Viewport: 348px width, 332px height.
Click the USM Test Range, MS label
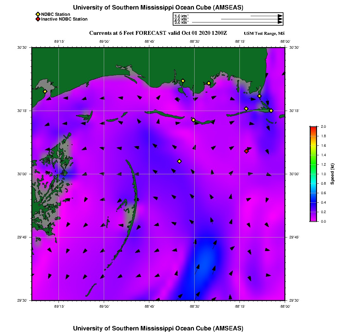pyautogui.click(x=264, y=34)
